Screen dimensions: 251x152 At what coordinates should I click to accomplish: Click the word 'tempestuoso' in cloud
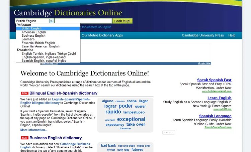point(134,112)
